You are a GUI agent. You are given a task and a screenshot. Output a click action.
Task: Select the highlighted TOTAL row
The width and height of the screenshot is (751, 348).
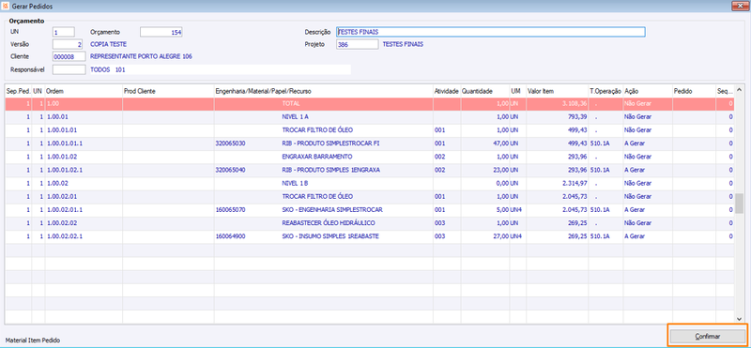pos(369,103)
